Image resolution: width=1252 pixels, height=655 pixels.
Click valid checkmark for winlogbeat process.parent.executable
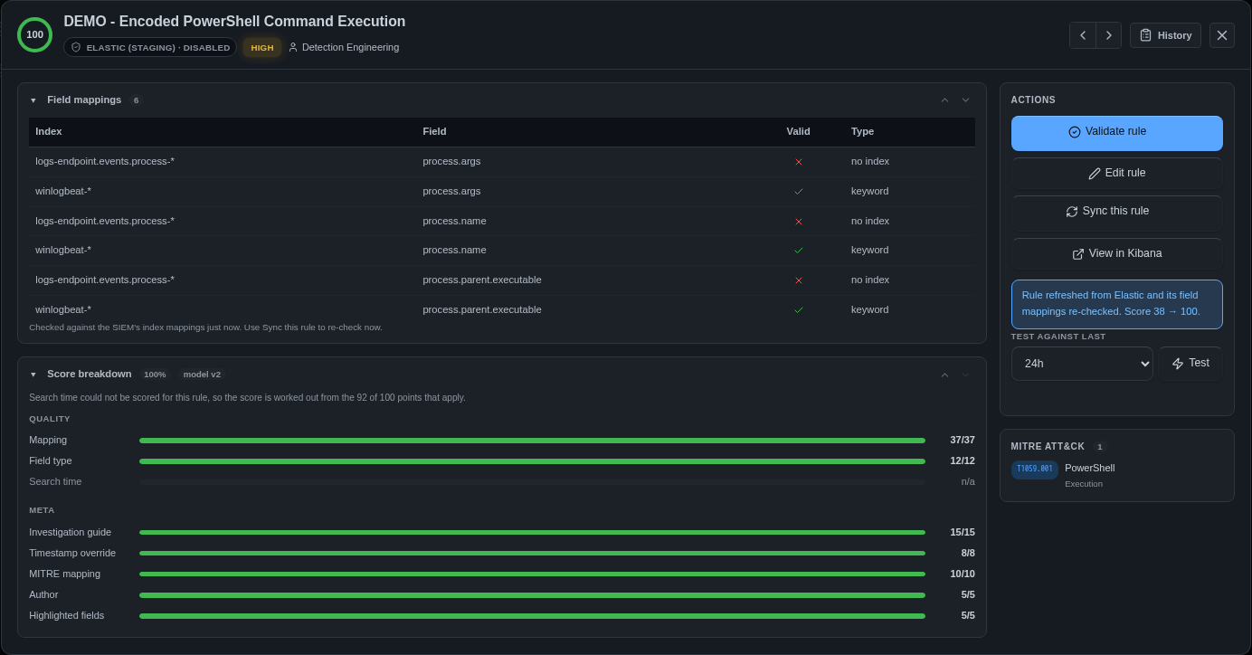pos(799,310)
